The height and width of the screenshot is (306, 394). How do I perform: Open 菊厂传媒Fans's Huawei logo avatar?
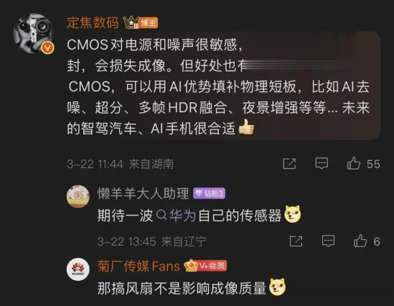coord(78,269)
